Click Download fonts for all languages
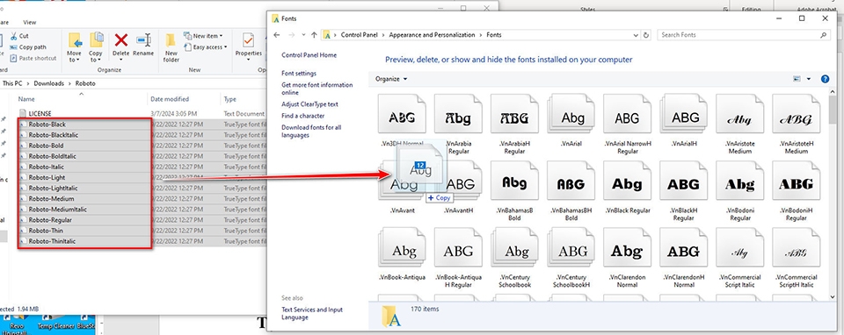Image resolution: width=844 pixels, height=335 pixels. click(311, 131)
